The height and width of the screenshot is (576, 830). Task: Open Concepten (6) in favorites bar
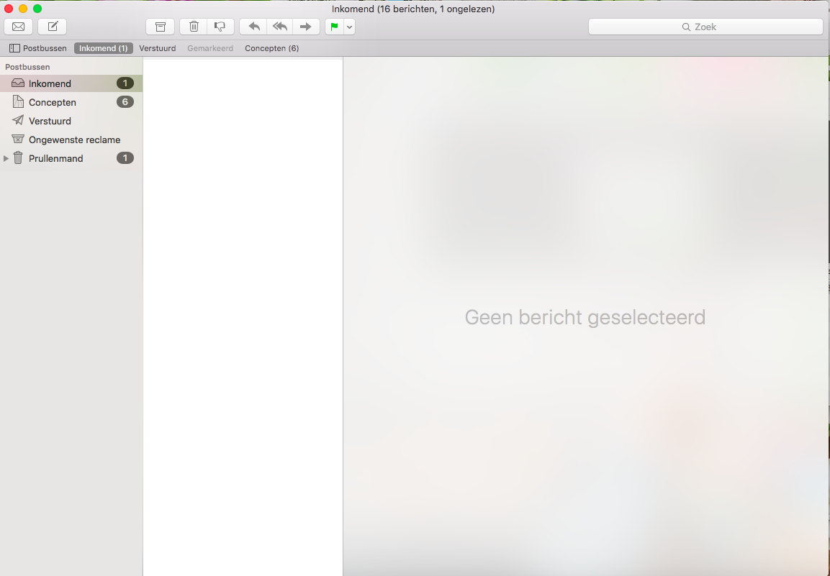(271, 48)
